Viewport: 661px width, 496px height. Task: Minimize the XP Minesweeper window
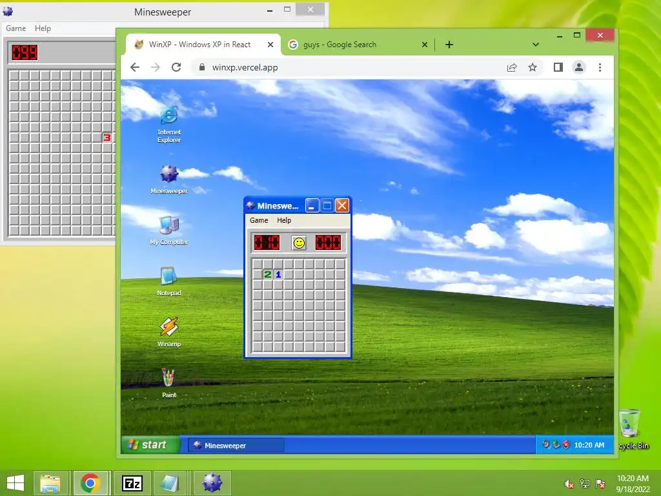(312, 206)
